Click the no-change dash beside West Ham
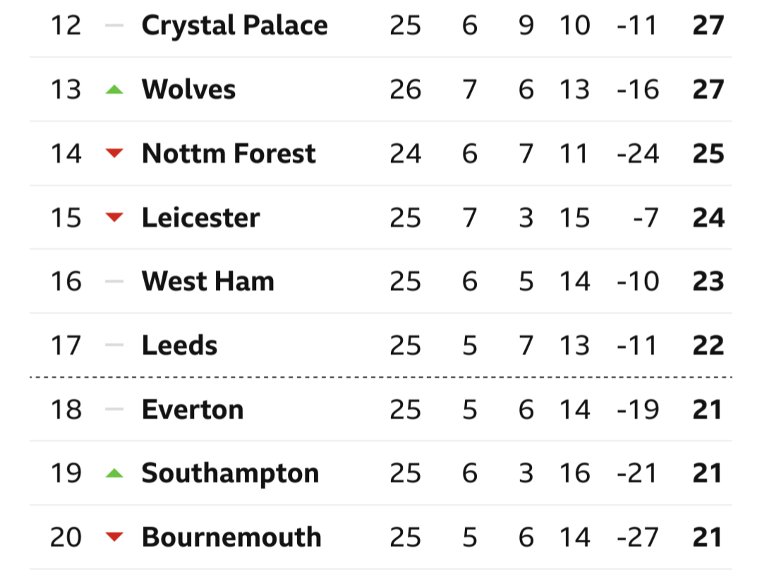 (114, 281)
